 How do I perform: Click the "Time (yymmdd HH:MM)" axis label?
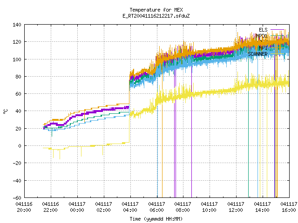point(156,219)
